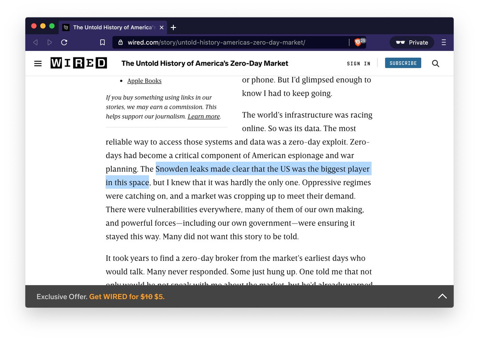
Task: Open Brave Shields panel in the address bar
Action: [x=358, y=42]
